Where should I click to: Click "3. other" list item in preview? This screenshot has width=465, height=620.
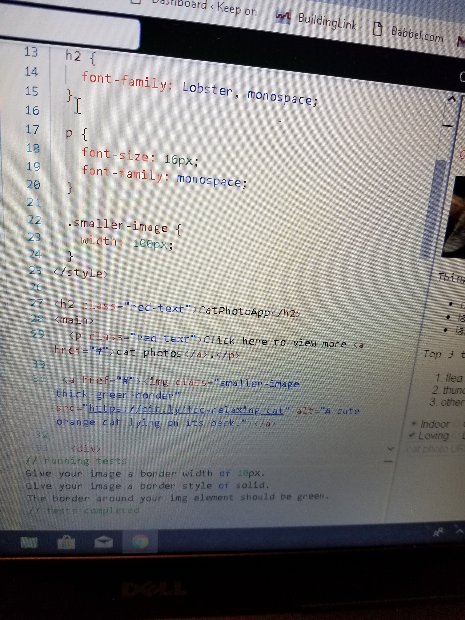click(447, 402)
